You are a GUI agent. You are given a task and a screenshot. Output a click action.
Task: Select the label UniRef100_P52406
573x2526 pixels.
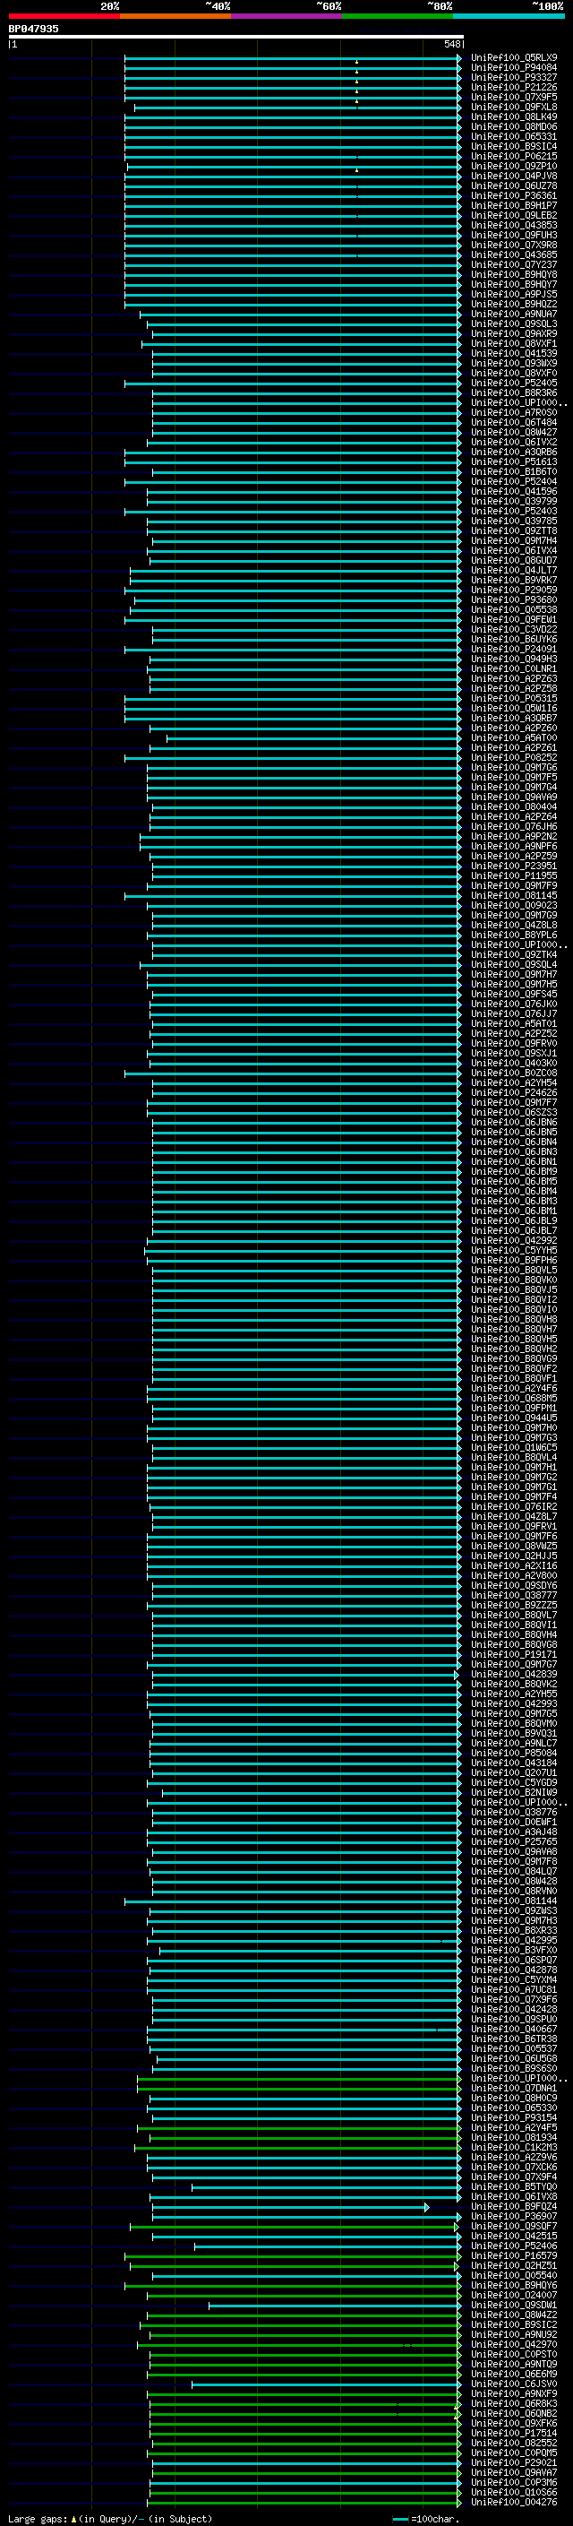click(513, 2246)
